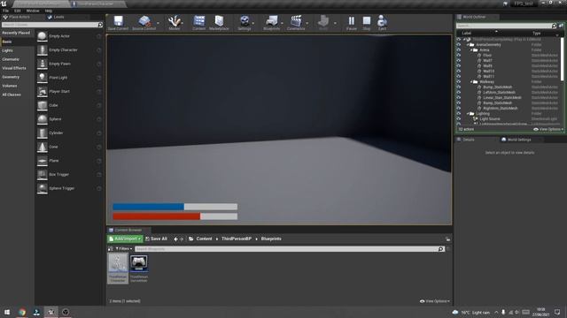Select the Box Trigger icon

(x=43, y=175)
